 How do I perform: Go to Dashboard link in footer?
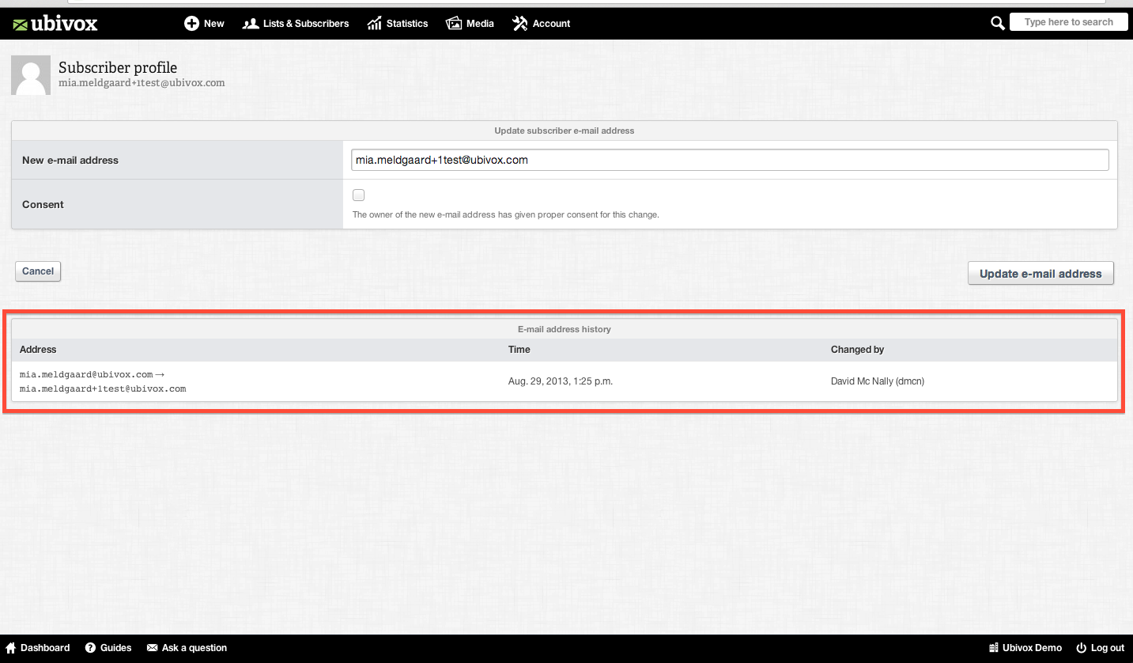45,648
